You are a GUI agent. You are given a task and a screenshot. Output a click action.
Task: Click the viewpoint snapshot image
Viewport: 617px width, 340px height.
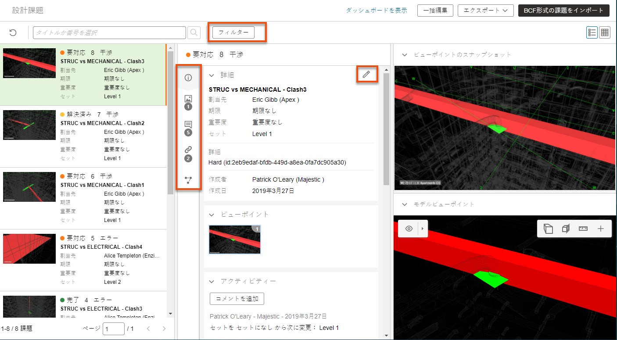click(505, 128)
